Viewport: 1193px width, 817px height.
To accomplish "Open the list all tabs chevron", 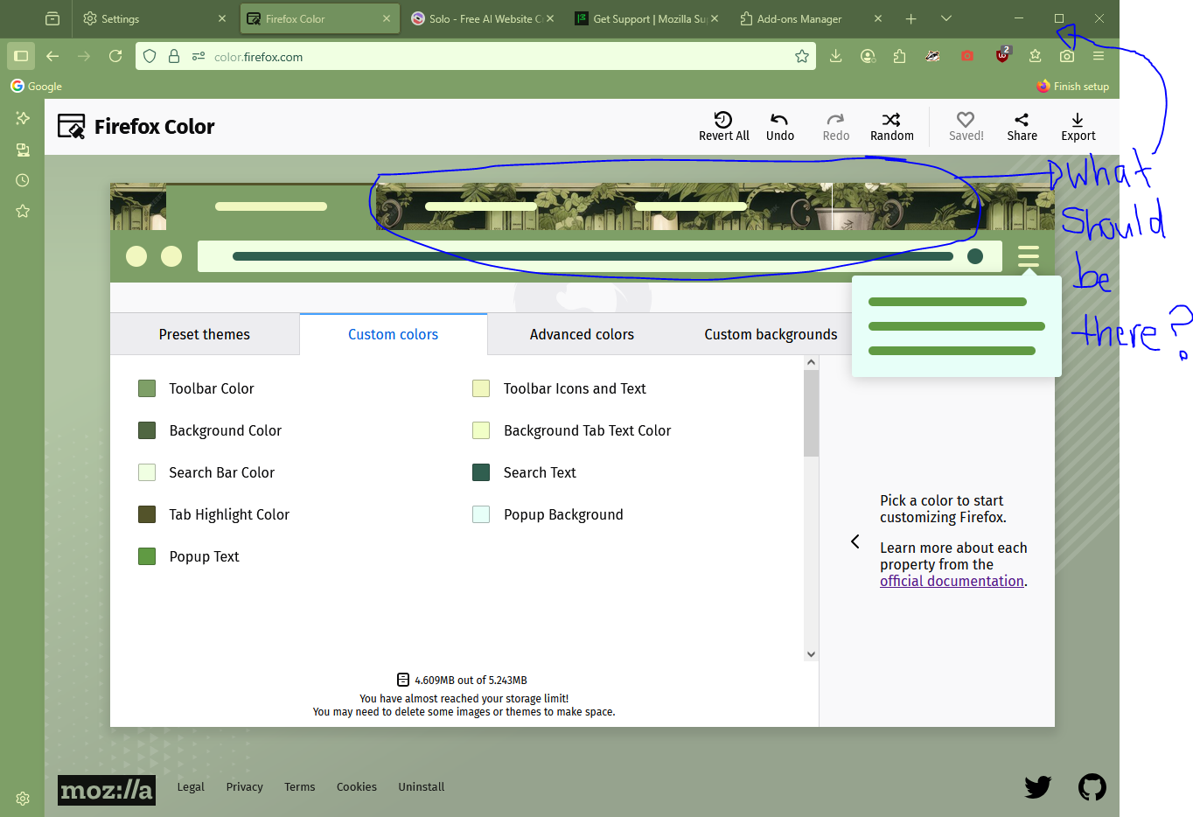I will click(x=945, y=18).
